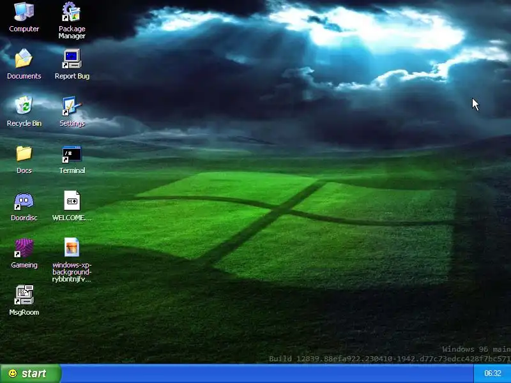Click the 06:32 taskbar clock
Viewport: 511px width, 383px height.
click(492, 373)
